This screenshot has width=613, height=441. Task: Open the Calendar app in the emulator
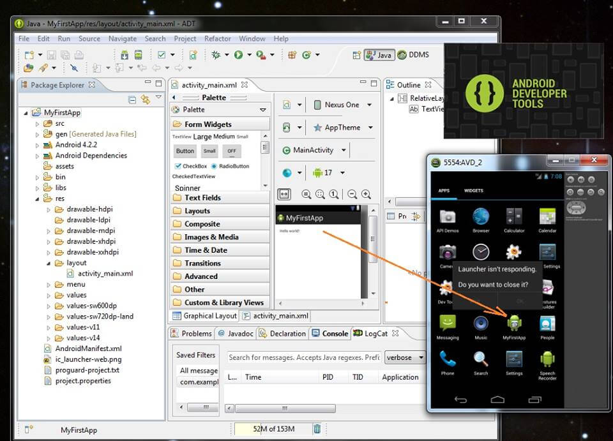(x=547, y=220)
